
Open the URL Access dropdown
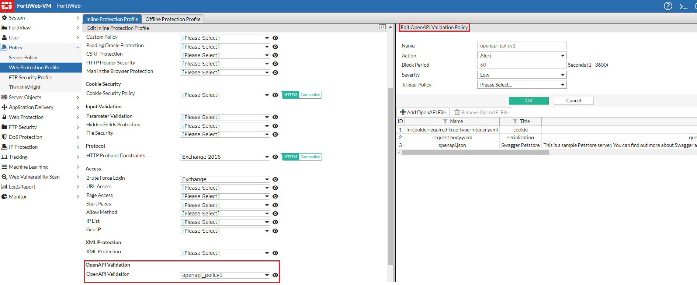click(225, 188)
